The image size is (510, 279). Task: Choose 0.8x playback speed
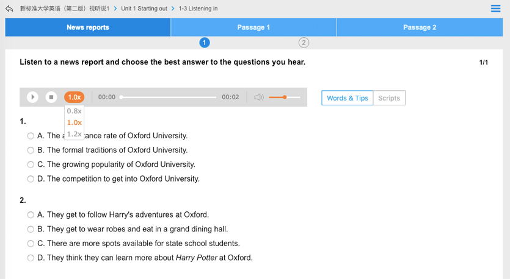pos(74,111)
